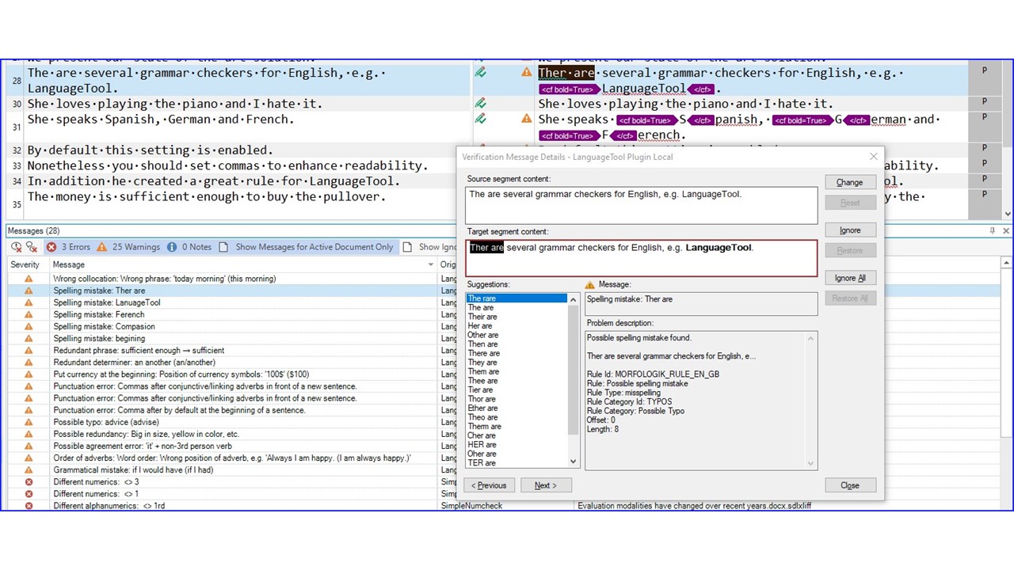Click the segment 30 status pencil icon
1014x570 pixels.
tap(480, 104)
